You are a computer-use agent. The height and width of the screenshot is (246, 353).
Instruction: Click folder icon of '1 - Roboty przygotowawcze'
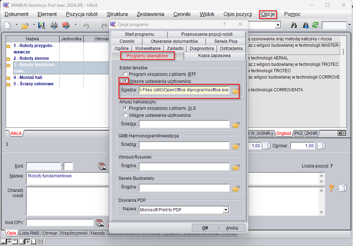pyautogui.click(x=9, y=46)
